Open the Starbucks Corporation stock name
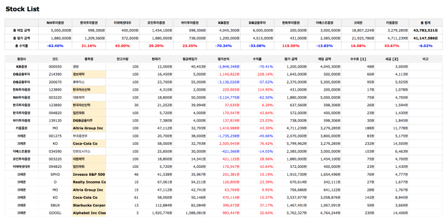This screenshot has height=221, width=448. coord(89,205)
